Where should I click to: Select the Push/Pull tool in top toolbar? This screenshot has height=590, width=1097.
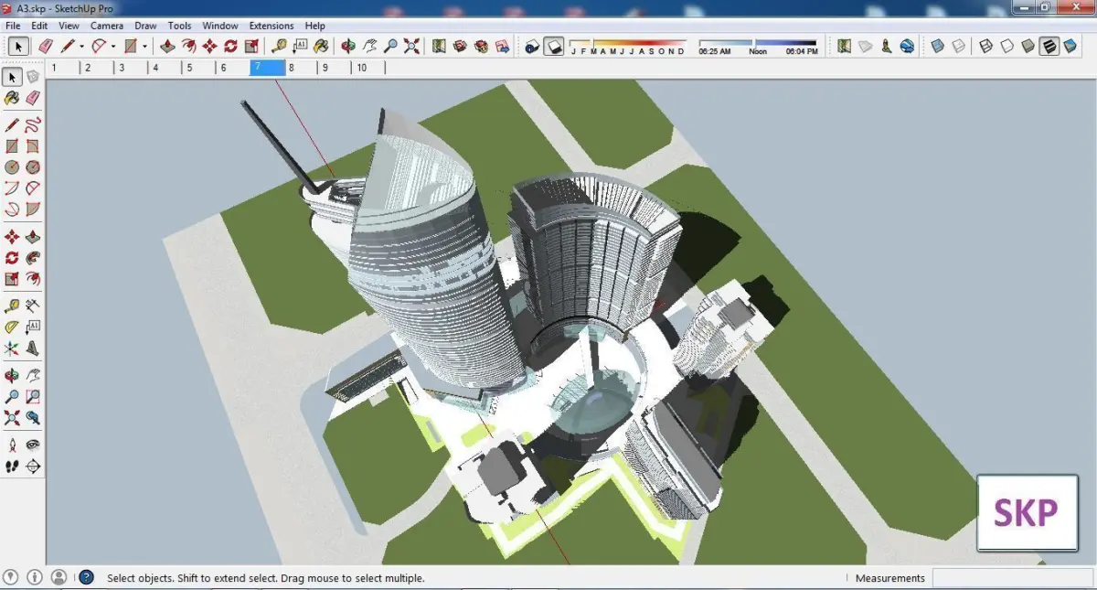click(x=167, y=46)
